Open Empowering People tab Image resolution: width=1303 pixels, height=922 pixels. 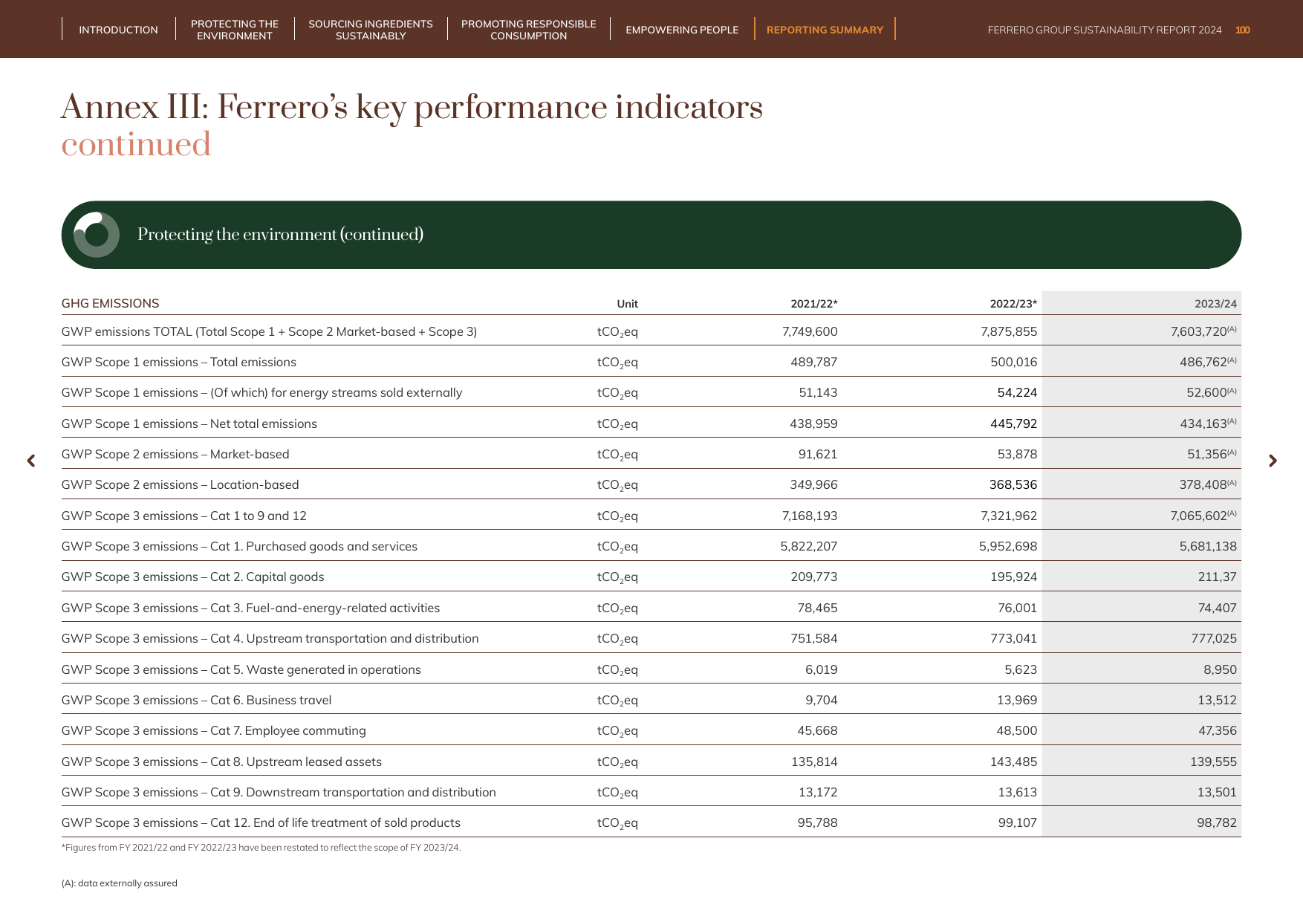point(682,30)
